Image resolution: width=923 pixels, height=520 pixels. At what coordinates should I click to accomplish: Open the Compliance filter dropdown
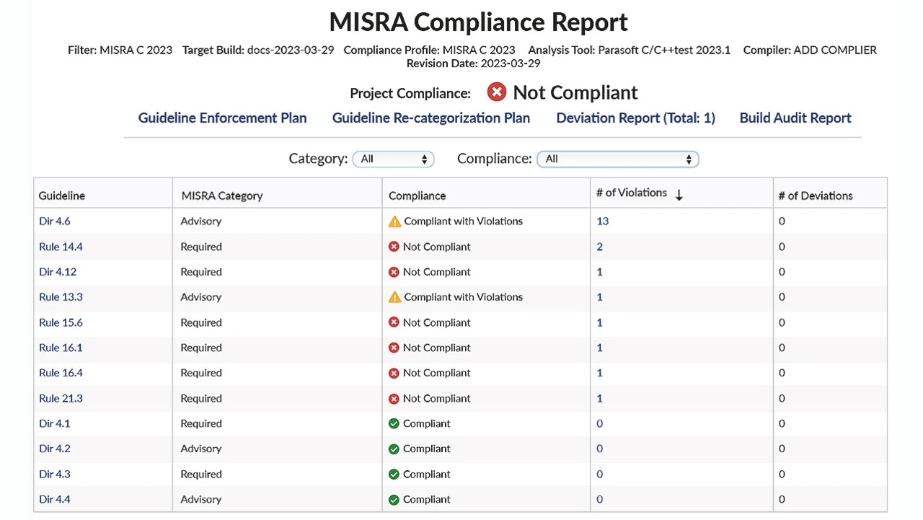(x=617, y=159)
